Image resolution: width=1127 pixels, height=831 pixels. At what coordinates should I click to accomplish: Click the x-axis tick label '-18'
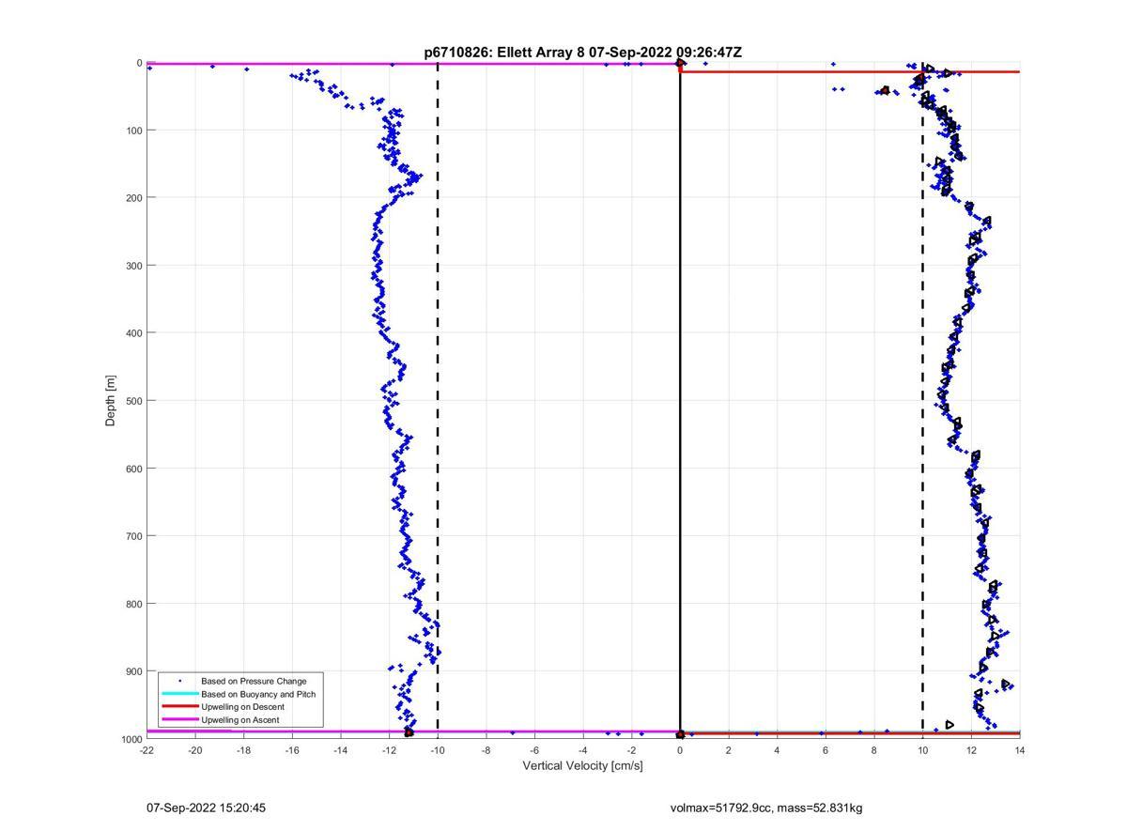tap(243, 750)
